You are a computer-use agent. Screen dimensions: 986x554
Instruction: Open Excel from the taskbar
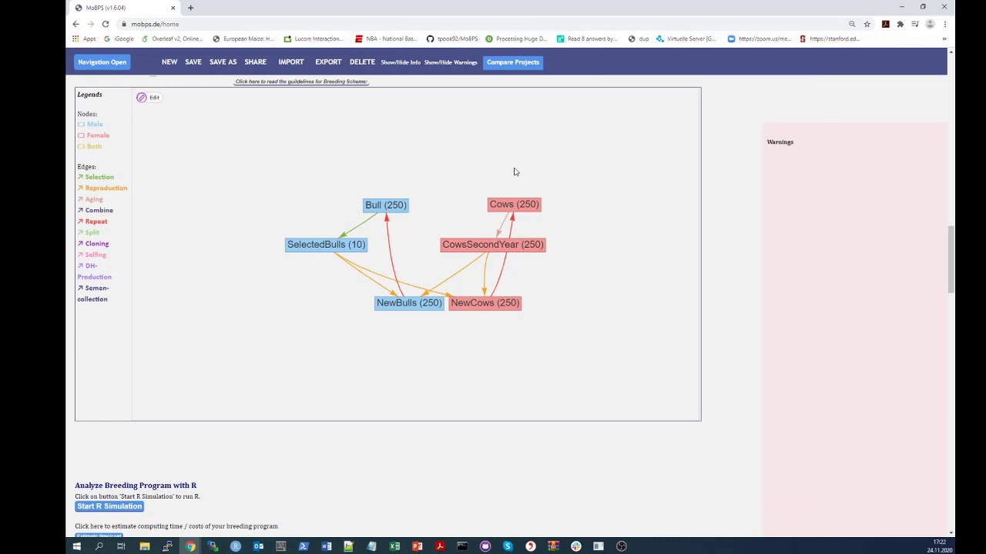394,546
